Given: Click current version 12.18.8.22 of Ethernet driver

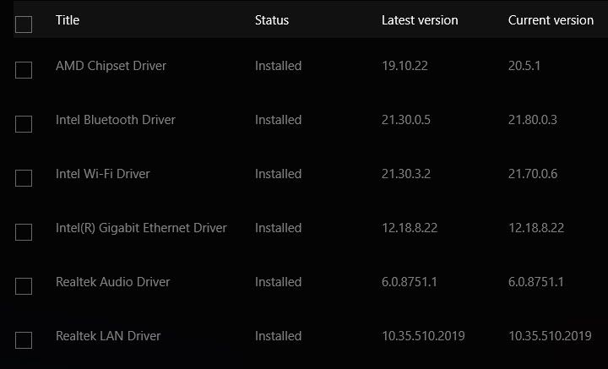Looking at the screenshot, I should point(536,228).
